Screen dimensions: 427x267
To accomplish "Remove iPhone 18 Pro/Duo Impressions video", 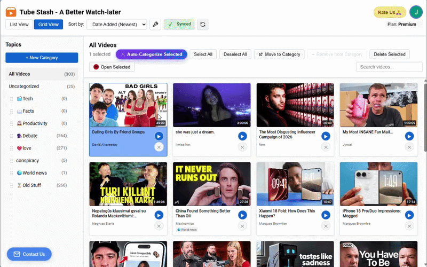I will point(409,226).
